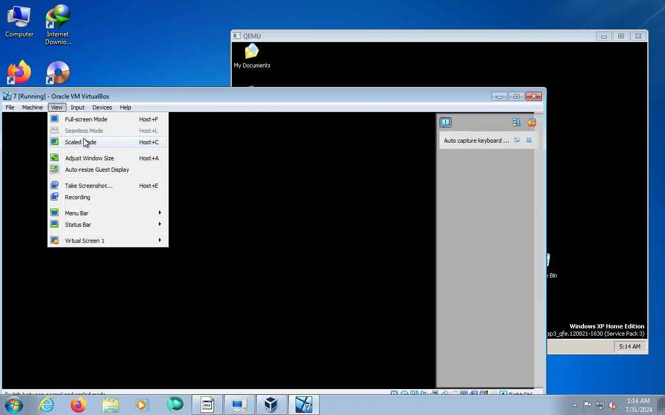665x415 pixels.
Task: Expand the Menu Bar submenu arrow
Action: point(159,213)
